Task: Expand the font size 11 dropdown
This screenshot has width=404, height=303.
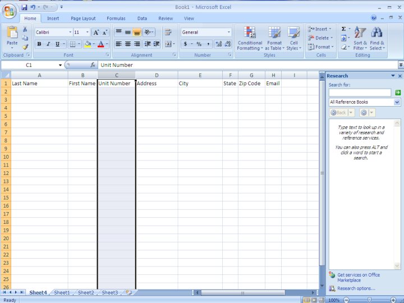Action: (88, 32)
